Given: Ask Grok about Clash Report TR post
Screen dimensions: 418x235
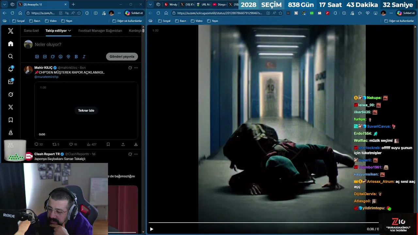Looking at the screenshot, I should pos(130,154).
